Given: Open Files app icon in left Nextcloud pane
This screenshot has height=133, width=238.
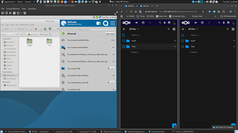Looking at the screenshot, I should tap(137, 23).
